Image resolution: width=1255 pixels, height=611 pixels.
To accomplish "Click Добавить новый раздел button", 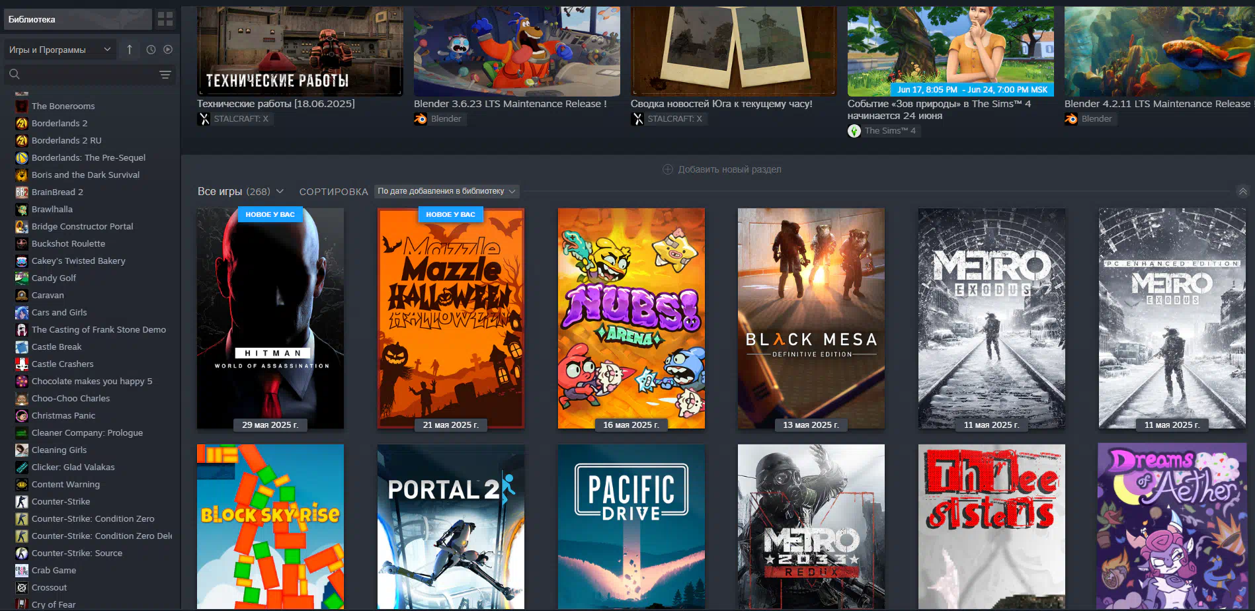I will pos(721,169).
